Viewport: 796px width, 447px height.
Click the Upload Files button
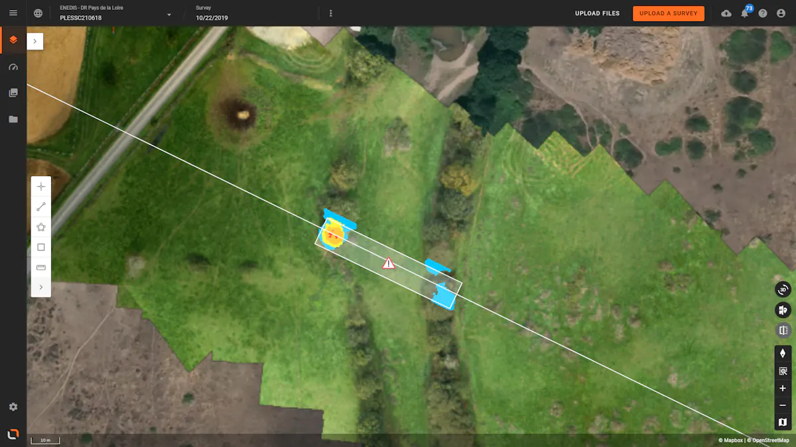point(597,13)
